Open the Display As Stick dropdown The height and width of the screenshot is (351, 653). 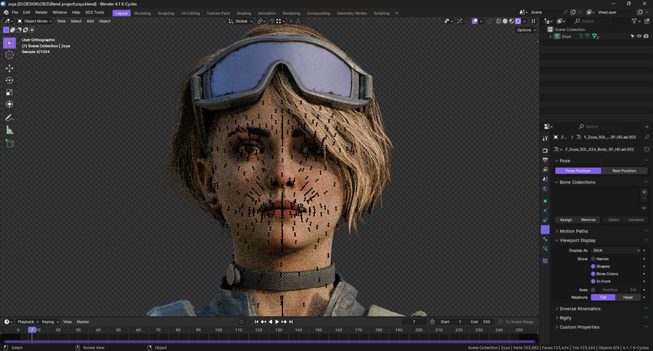point(617,250)
